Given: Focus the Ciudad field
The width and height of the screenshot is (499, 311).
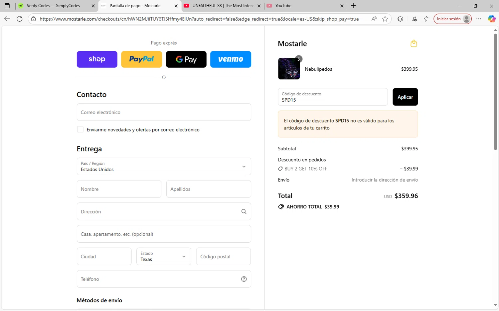Looking at the screenshot, I should point(104,256).
